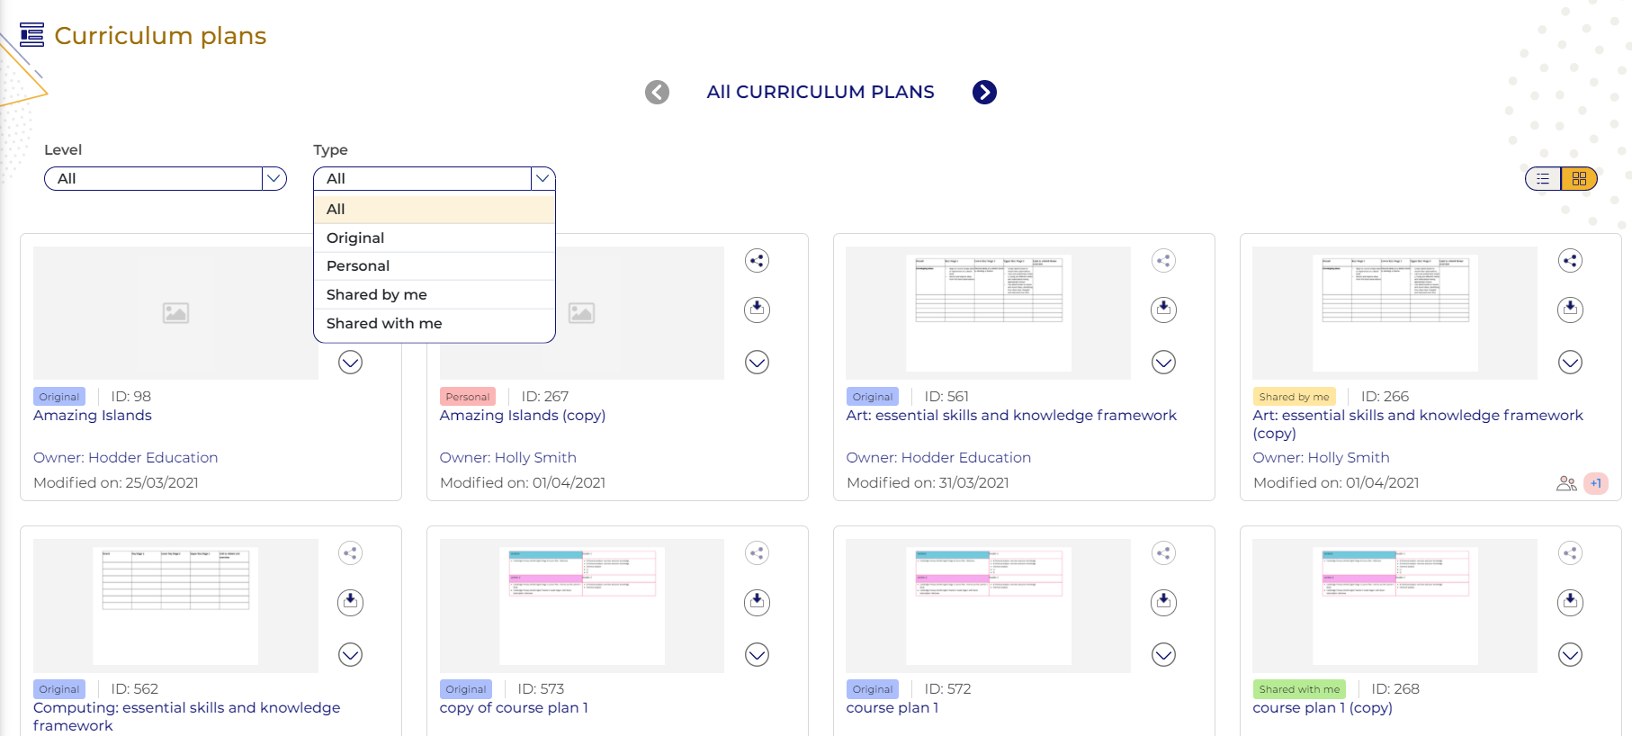Open Art: essential skills and knowledge framework link (ID 561)
Image resolution: width=1632 pixels, height=736 pixels.
(x=1011, y=416)
